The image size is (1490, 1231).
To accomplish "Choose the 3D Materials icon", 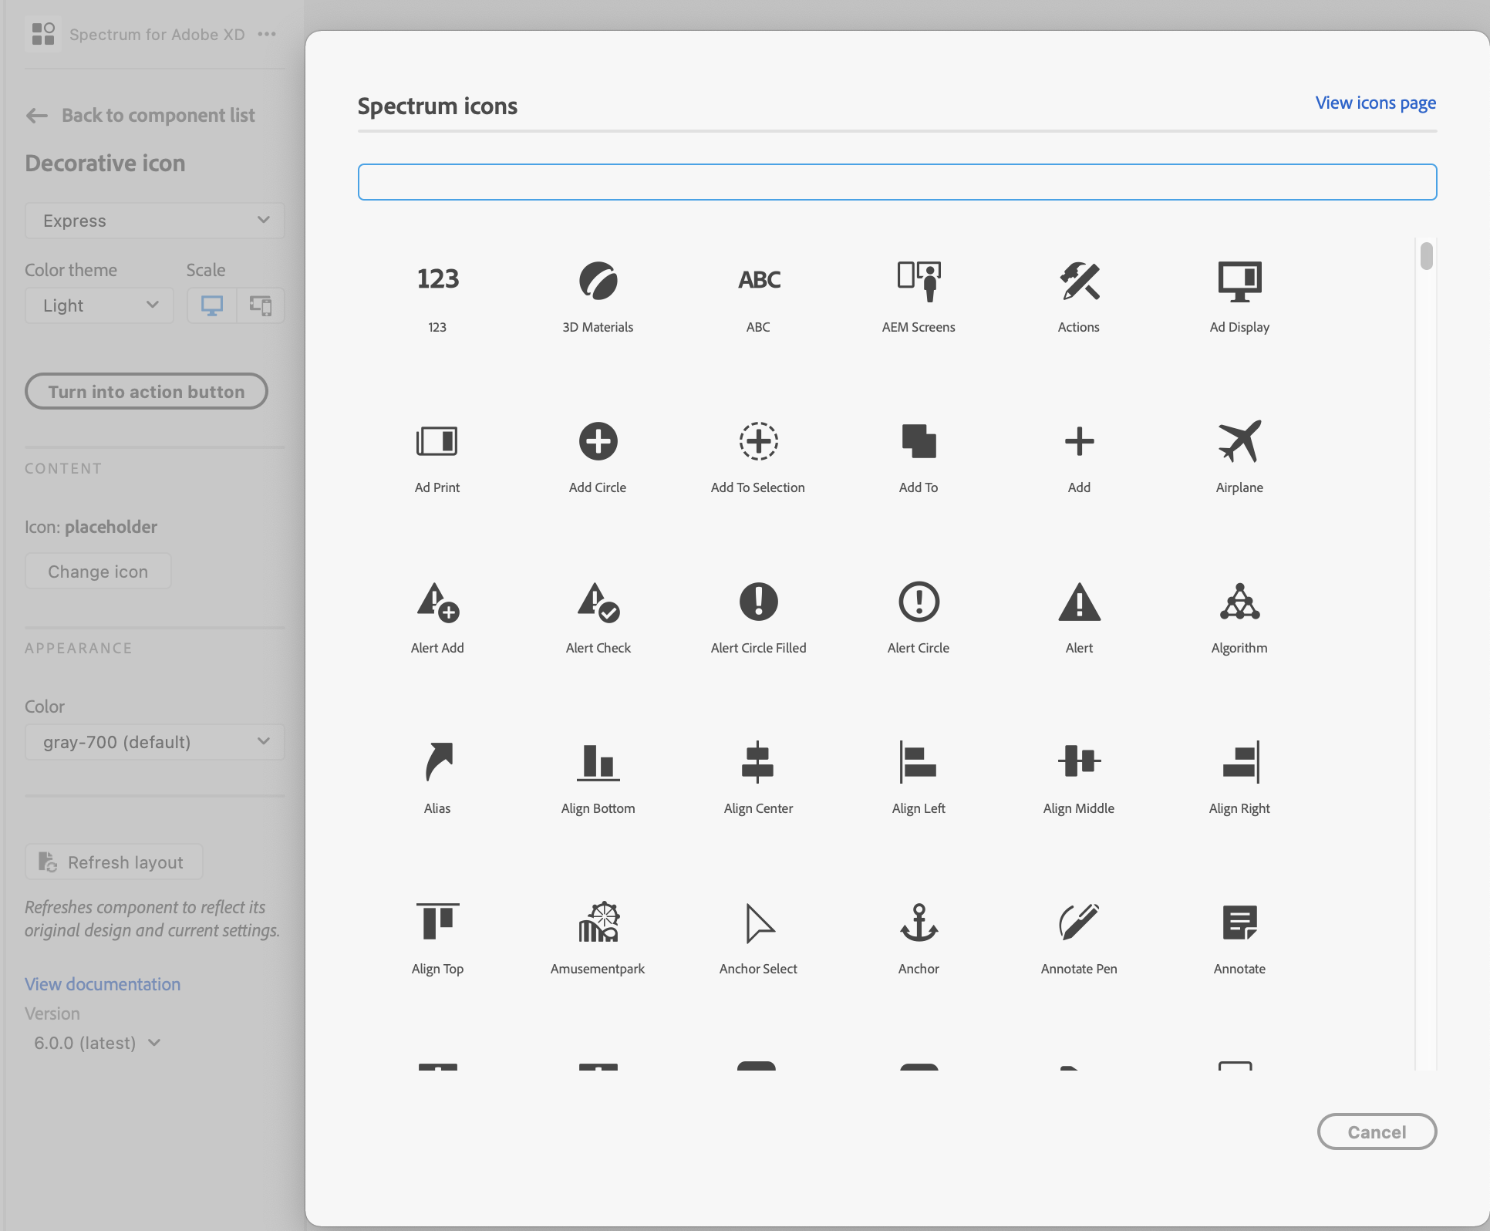I will [x=598, y=295].
